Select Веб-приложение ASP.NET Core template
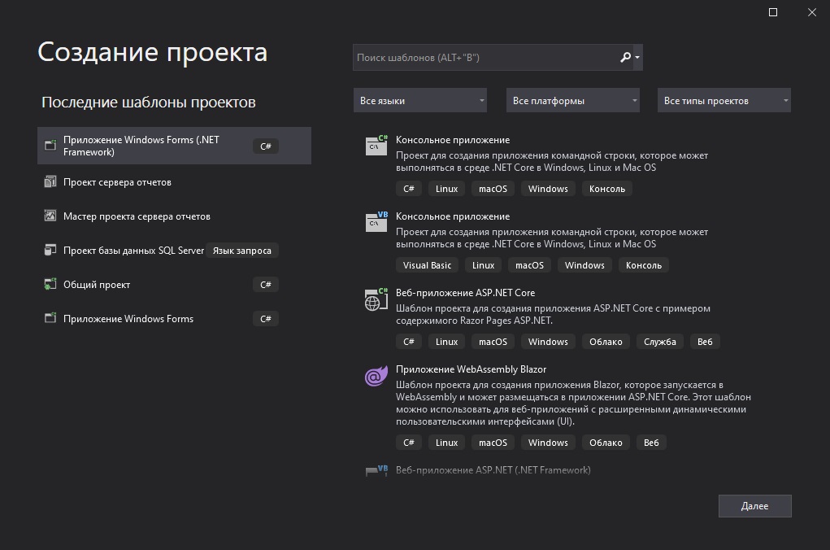Image resolution: width=830 pixels, height=550 pixels. 465,292
